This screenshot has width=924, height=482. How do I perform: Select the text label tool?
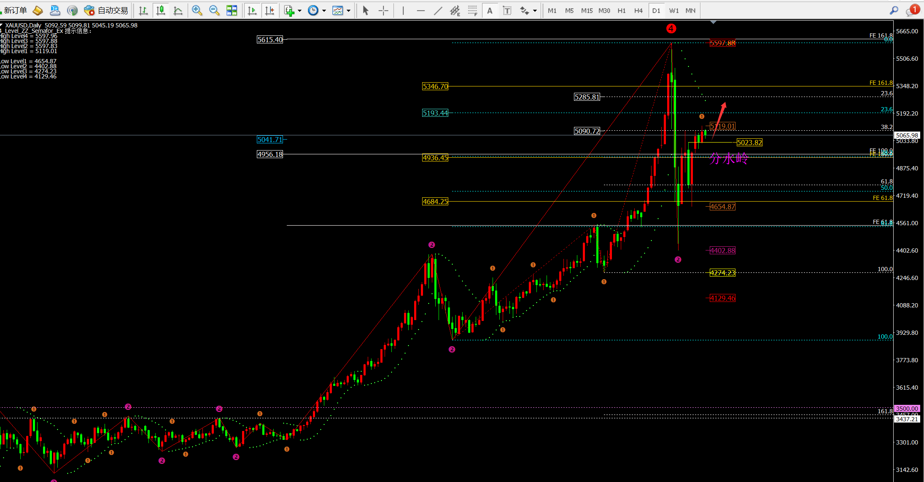[507, 11]
